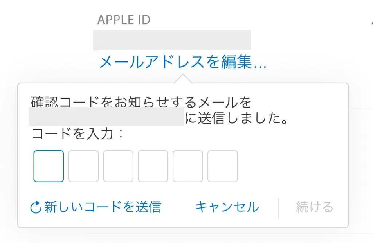Click the redacted email address inside popover
Image resolution: width=373 pixels, height=243 pixels.
[x=106, y=117]
